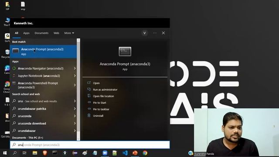Click the taskbar search magnifier icon
This screenshot has width=279, height=157.
point(15,153)
